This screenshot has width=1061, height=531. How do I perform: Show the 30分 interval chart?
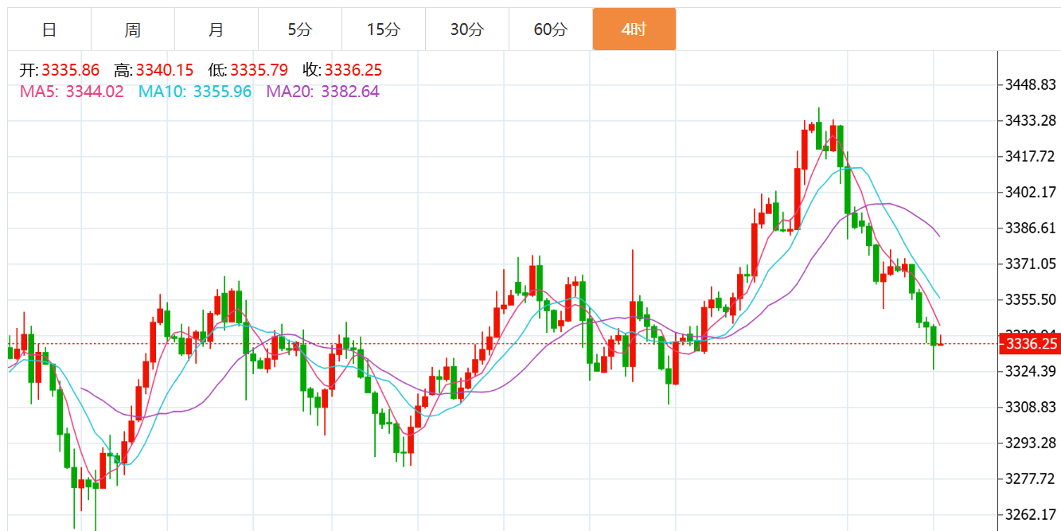(467, 29)
